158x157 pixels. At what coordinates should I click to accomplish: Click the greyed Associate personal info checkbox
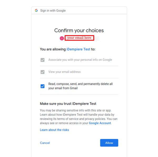click(43, 60)
